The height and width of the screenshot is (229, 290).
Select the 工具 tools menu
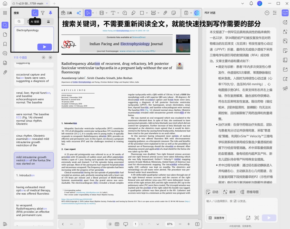click(67, 13)
